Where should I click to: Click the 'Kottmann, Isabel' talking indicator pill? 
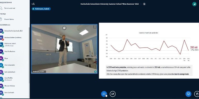coord(41,9)
